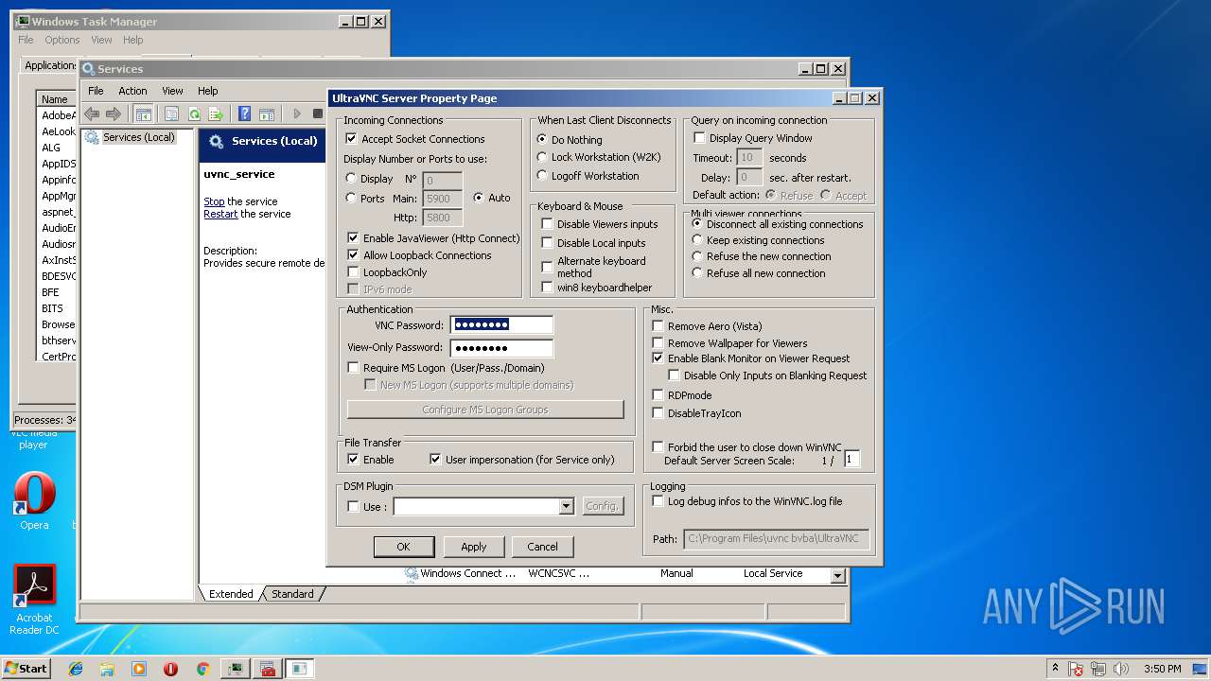Click the blue Help icon in Services toolbar
Screen dimensions: 1211x681
tap(245, 114)
